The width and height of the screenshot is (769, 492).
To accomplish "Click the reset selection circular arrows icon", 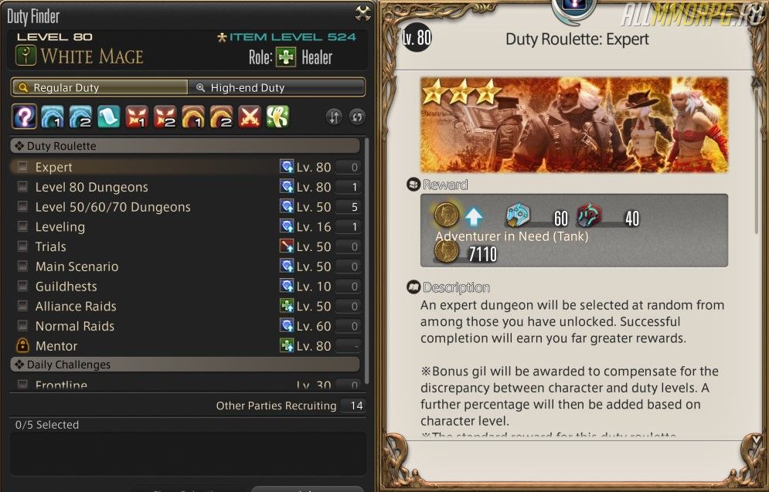I will [x=357, y=117].
